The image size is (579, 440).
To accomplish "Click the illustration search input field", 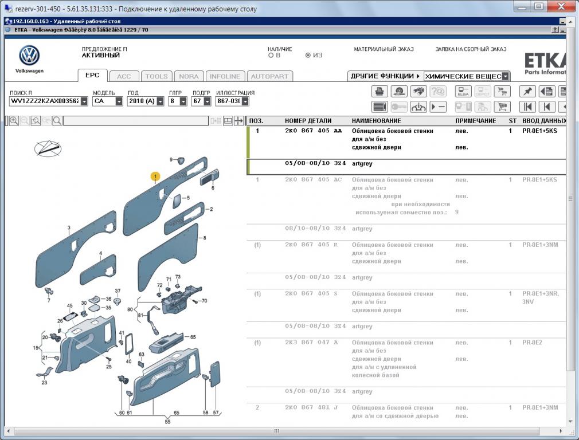I will click(x=136, y=121).
